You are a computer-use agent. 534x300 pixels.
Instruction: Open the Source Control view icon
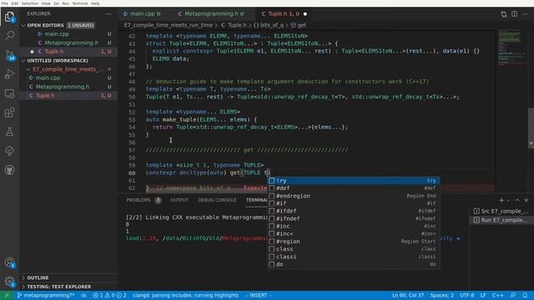click(9, 55)
